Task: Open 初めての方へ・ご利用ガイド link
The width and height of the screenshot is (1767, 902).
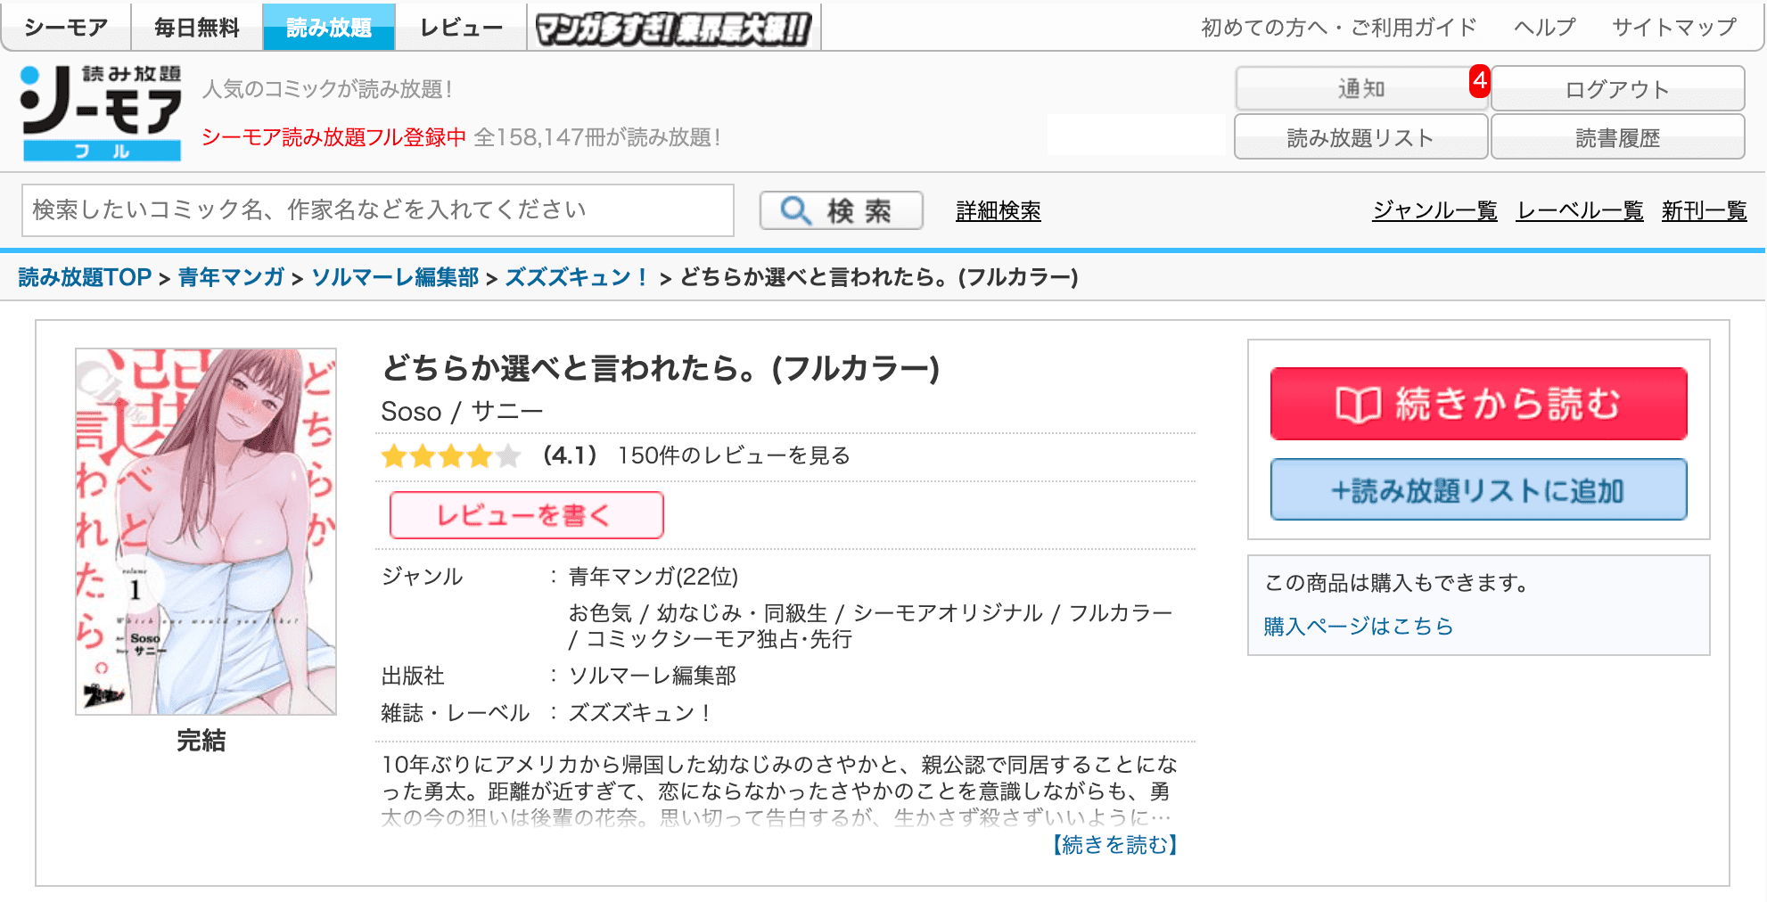Action: [1339, 28]
